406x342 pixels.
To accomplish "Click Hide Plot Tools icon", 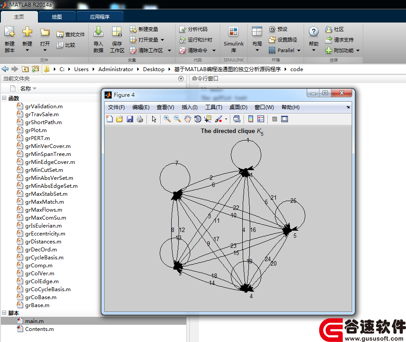I will [274, 119].
